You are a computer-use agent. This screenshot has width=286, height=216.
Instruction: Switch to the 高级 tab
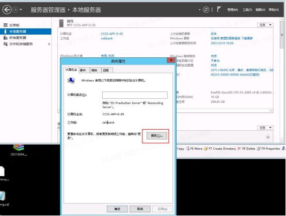point(96,70)
